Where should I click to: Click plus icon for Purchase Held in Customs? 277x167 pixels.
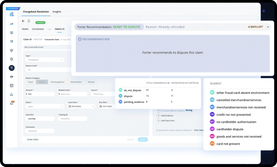(x=159, y=111)
